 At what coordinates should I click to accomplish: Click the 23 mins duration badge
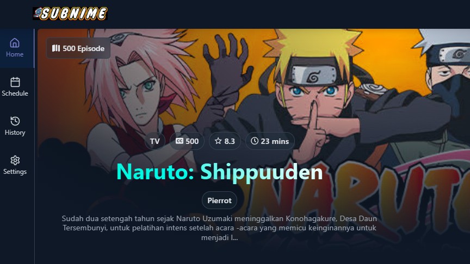tap(270, 141)
